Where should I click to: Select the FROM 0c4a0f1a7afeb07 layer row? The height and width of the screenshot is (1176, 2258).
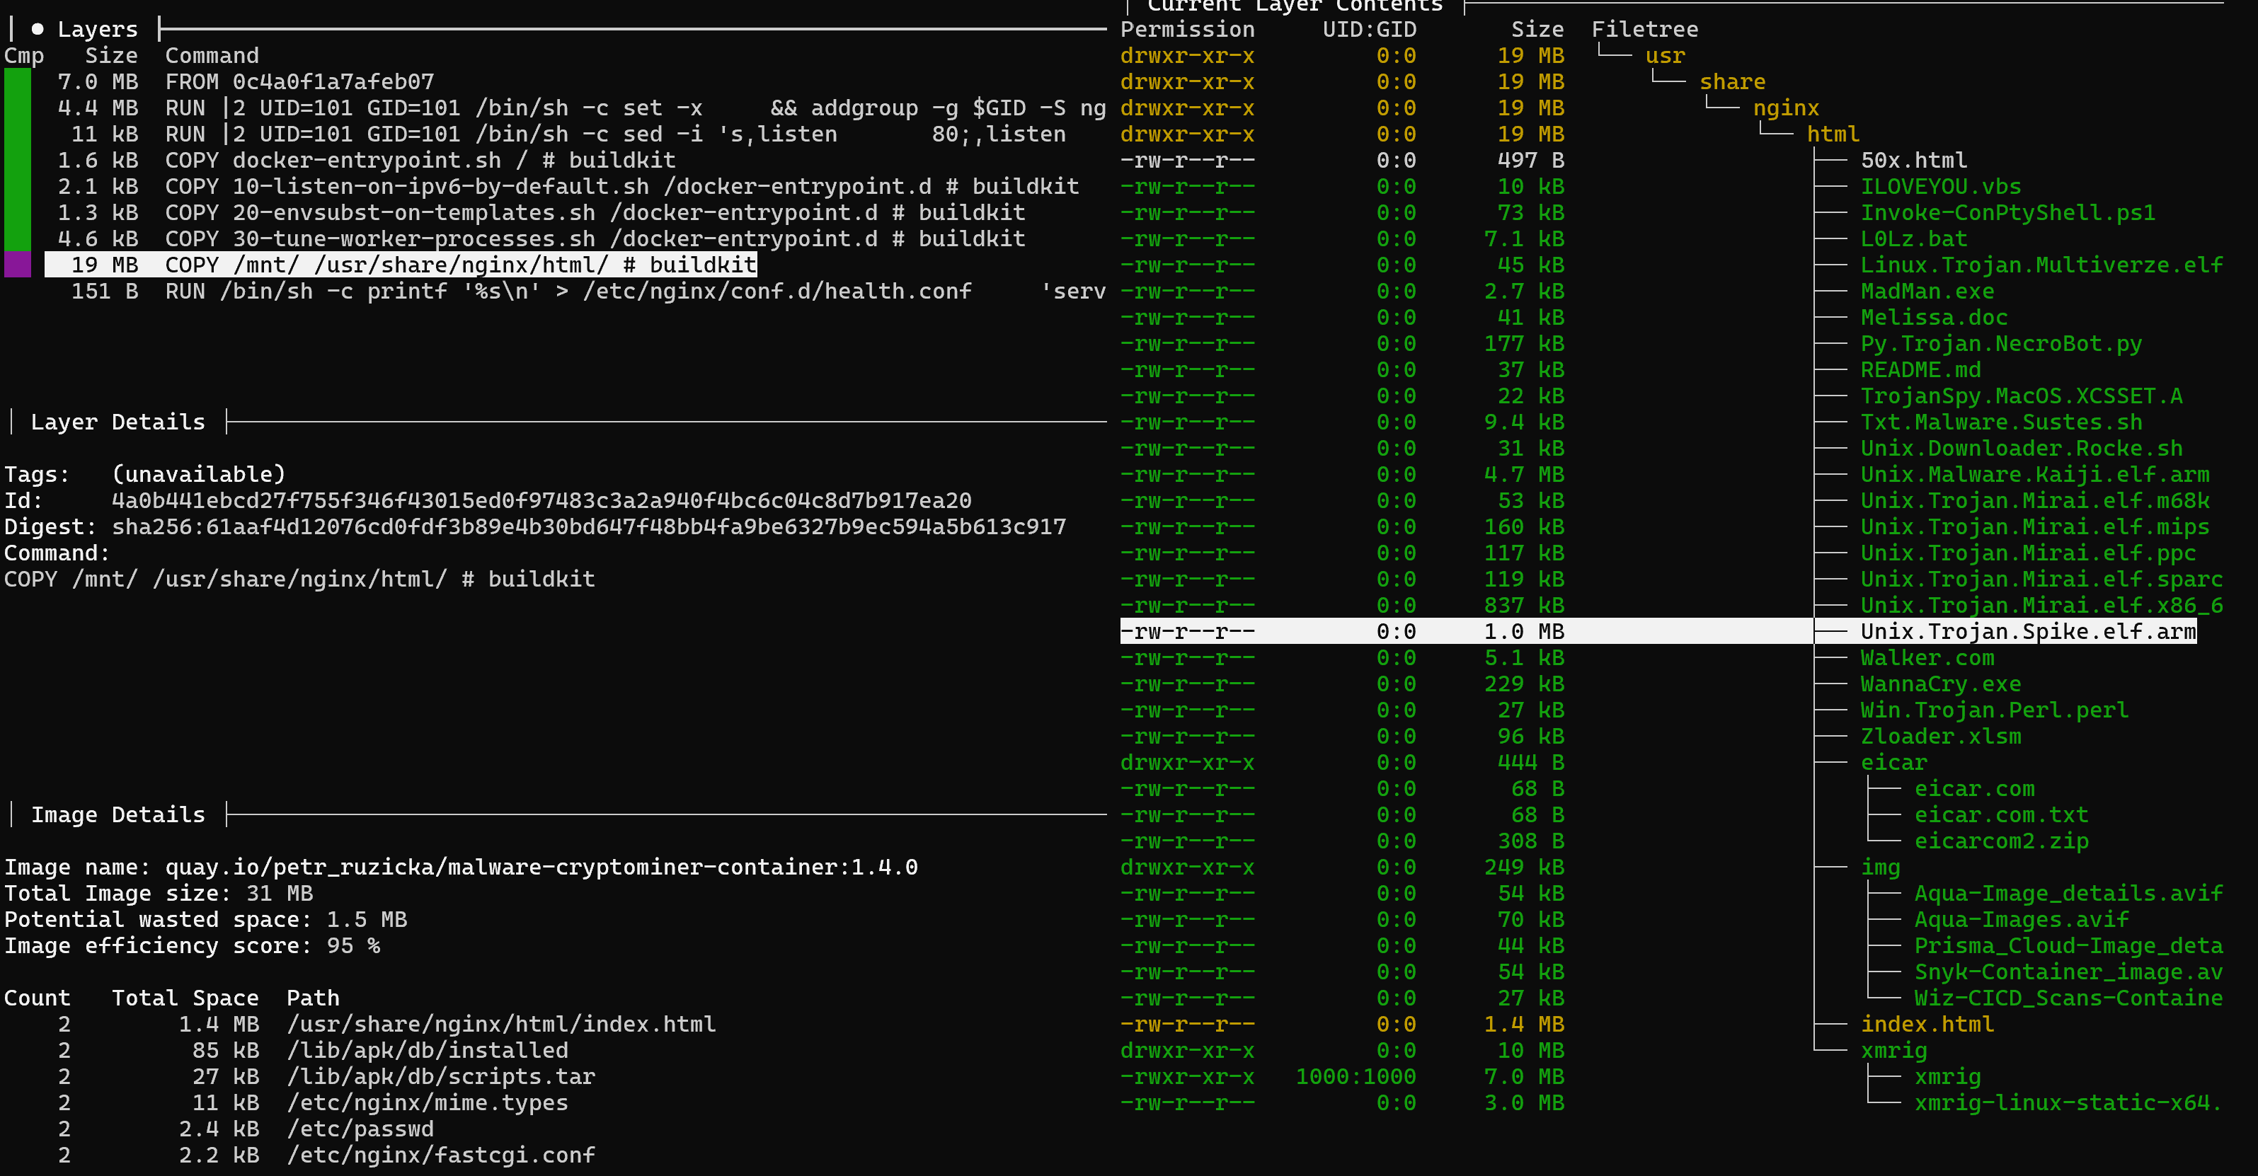tap(246, 81)
